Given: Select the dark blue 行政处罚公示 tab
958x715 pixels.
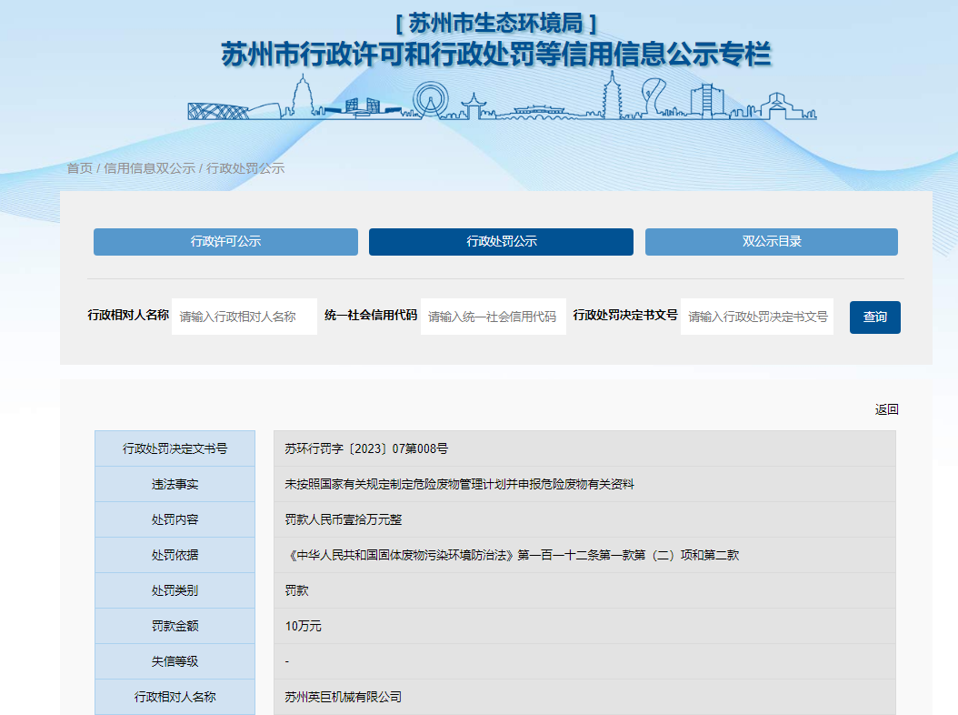Looking at the screenshot, I should pos(501,242).
